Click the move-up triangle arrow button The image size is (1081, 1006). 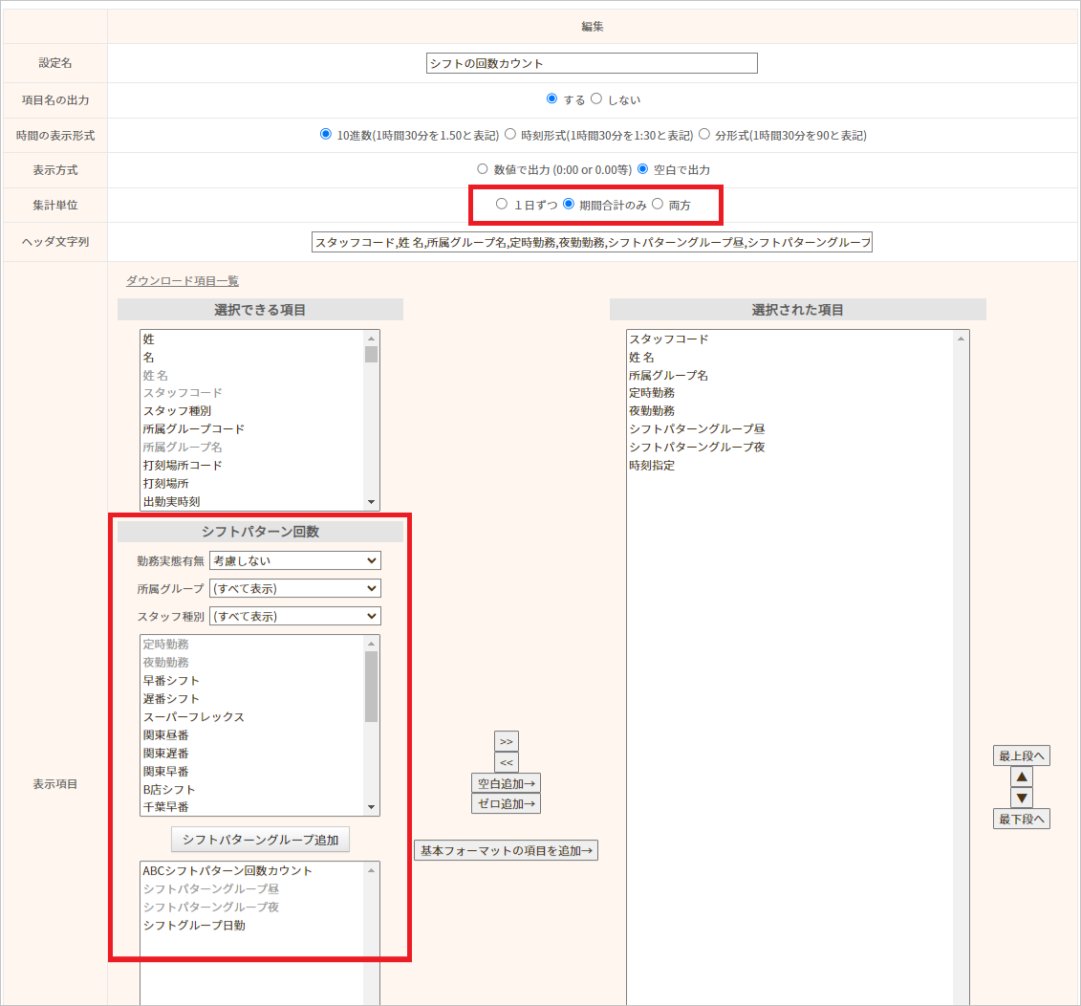point(1021,776)
